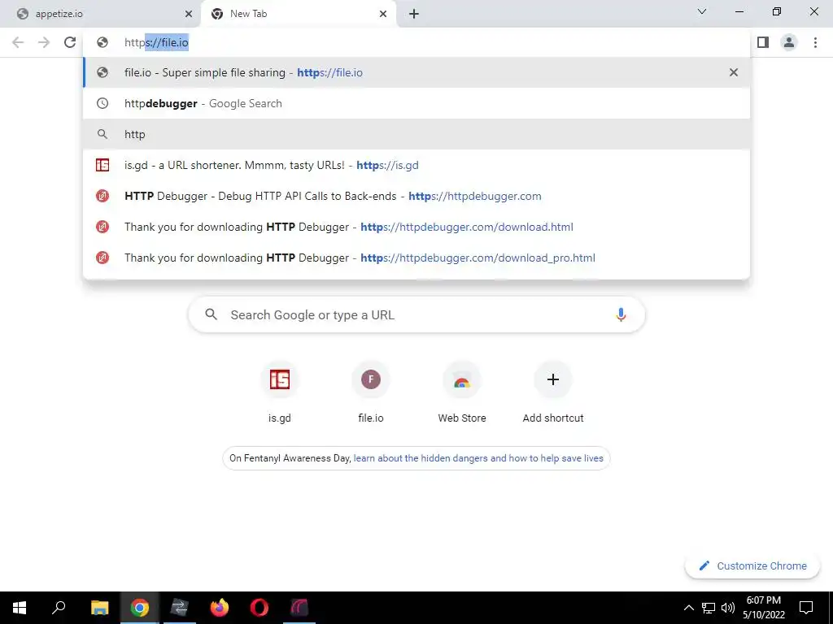The width and height of the screenshot is (833, 624).
Task: Click the browser Back arrow
Action: (18, 42)
